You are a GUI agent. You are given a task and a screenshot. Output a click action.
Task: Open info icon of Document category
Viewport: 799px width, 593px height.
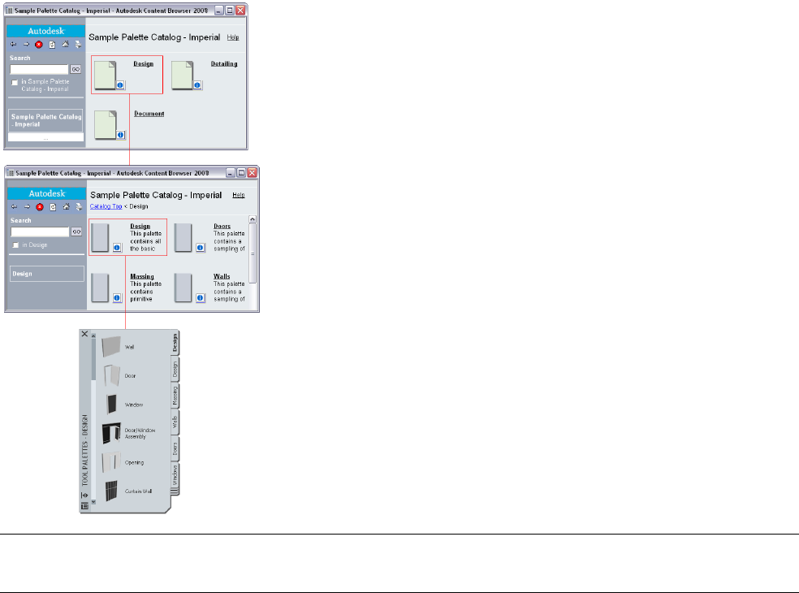(121, 135)
